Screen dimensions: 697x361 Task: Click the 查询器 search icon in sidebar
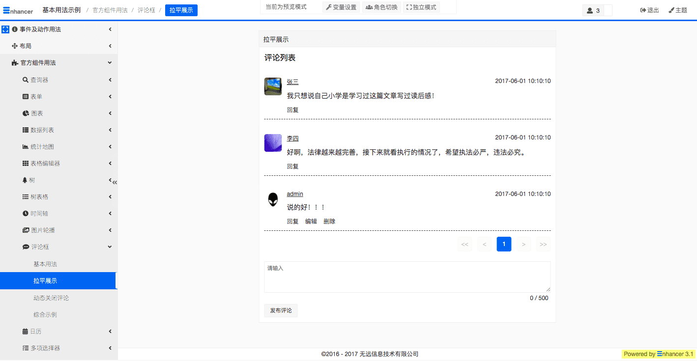point(26,80)
